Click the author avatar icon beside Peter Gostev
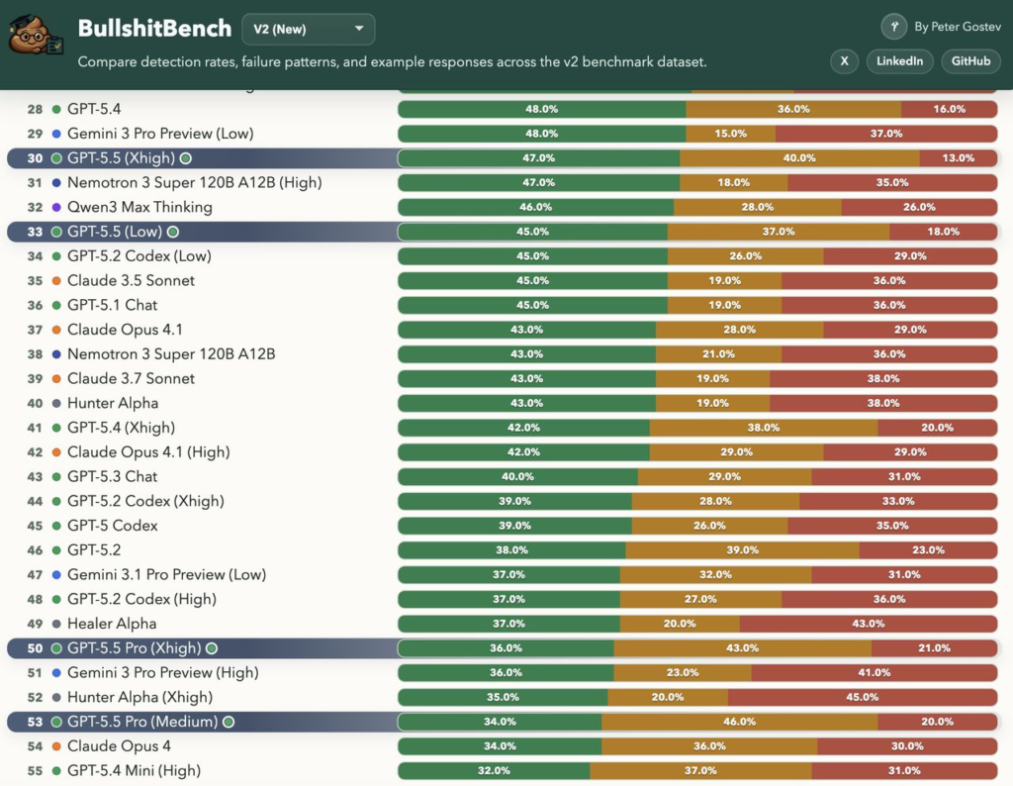This screenshot has height=786, width=1013. pos(894,27)
